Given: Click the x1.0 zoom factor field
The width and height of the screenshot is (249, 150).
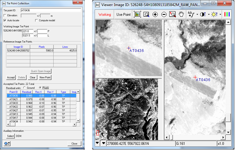Looking at the screenshot, I should coord(224,143).
